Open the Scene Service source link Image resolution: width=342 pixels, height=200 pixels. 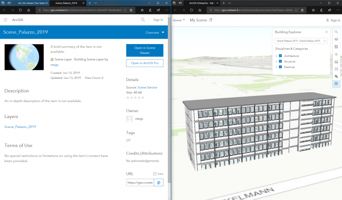pyautogui.click(x=147, y=87)
